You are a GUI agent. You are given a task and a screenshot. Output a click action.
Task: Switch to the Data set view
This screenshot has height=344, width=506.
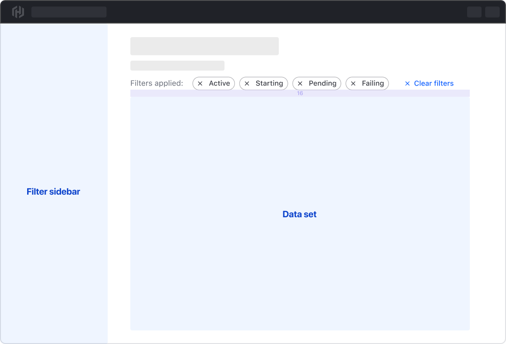coord(300,214)
